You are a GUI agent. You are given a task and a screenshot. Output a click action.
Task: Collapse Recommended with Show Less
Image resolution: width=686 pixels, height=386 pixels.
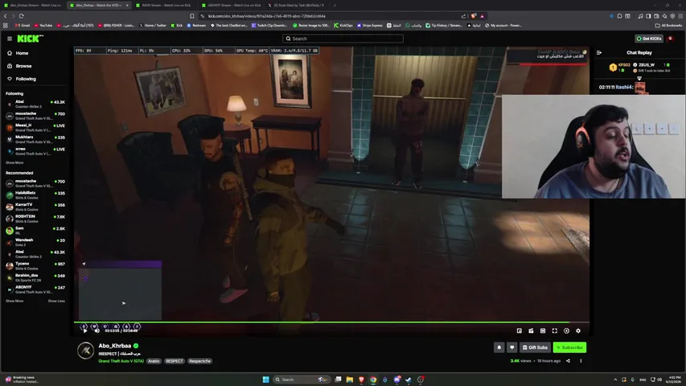pos(56,301)
